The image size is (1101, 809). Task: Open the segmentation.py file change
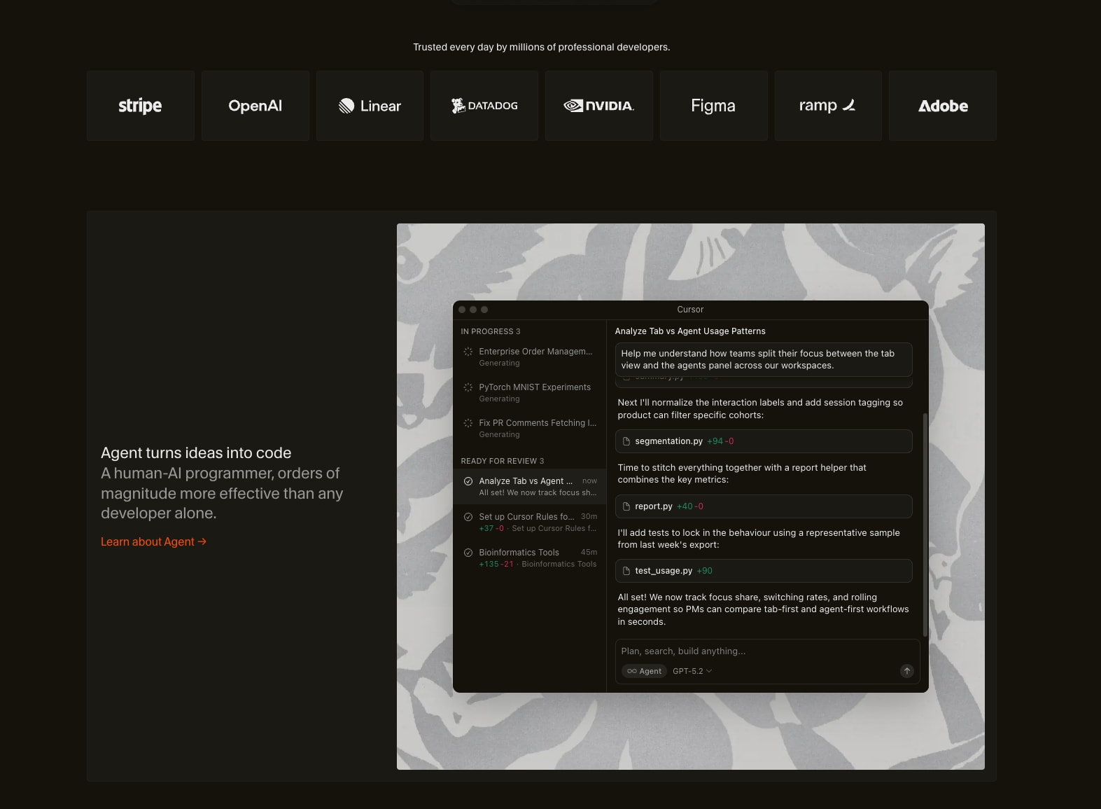tap(764, 441)
